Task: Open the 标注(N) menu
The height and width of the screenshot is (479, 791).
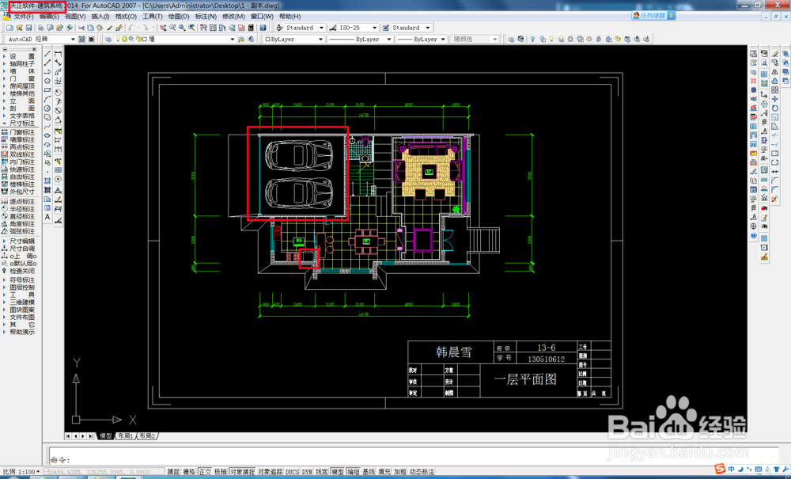Action: [x=206, y=16]
